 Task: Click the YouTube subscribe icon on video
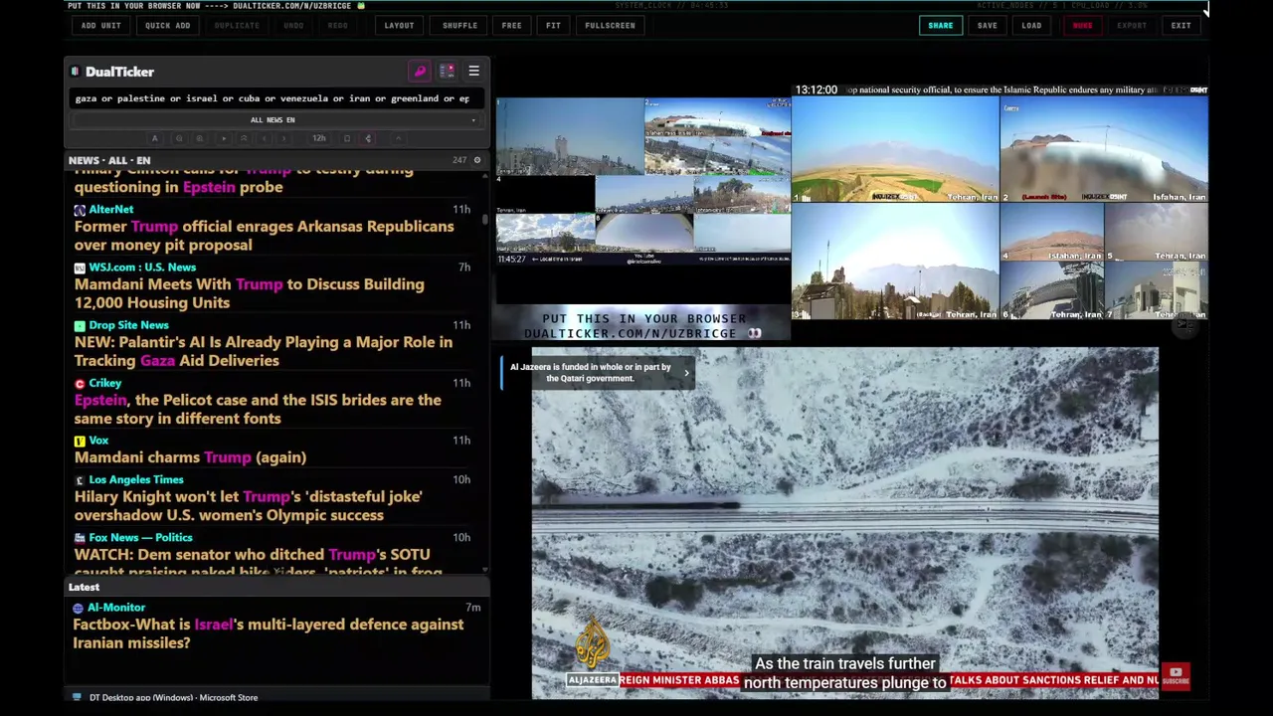[x=1176, y=676]
